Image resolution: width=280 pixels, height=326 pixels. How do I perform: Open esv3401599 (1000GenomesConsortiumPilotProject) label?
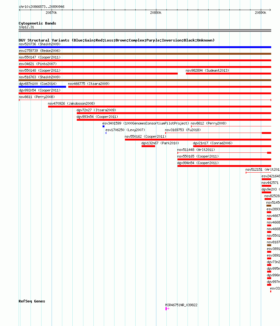pyautogui.click(x=146, y=123)
